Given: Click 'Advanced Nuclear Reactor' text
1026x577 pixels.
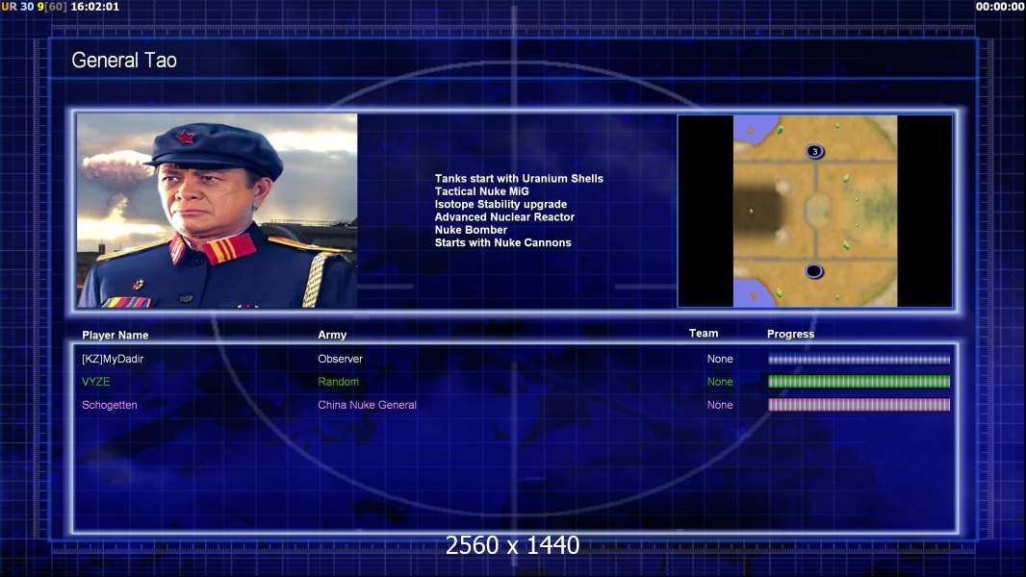Looking at the screenshot, I should click(504, 217).
